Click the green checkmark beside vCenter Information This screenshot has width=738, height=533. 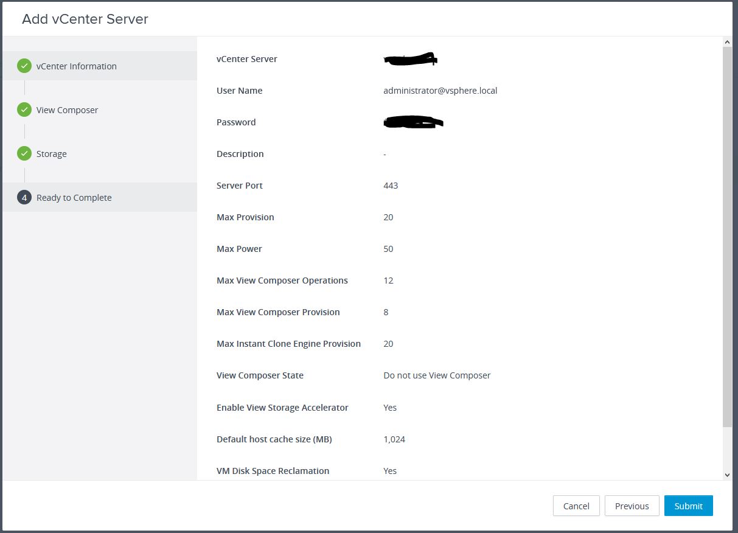pyautogui.click(x=24, y=66)
